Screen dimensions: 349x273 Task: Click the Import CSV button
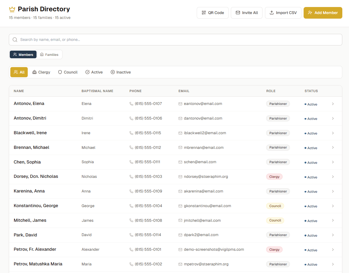[x=283, y=13]
